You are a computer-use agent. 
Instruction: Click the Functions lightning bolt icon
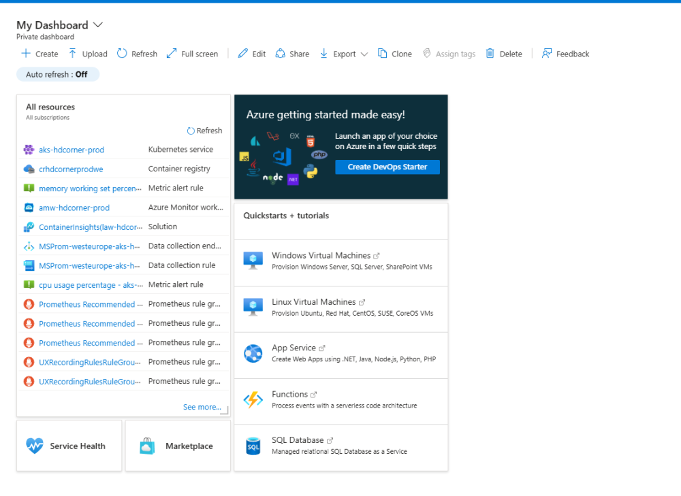(x=253, y=399)
